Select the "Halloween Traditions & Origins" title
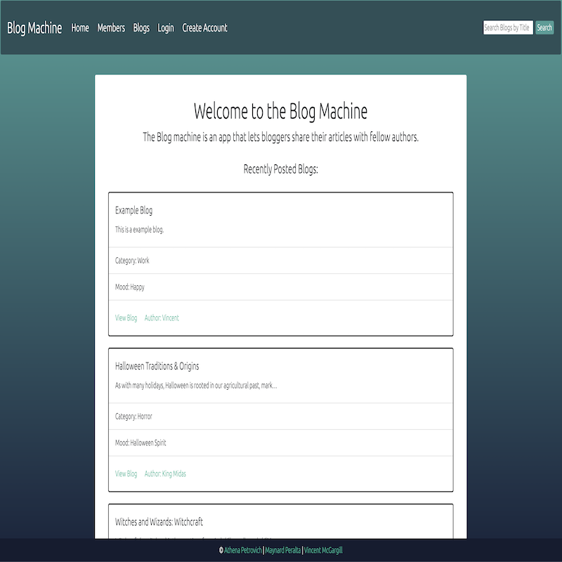 click(x=157, y=366)
